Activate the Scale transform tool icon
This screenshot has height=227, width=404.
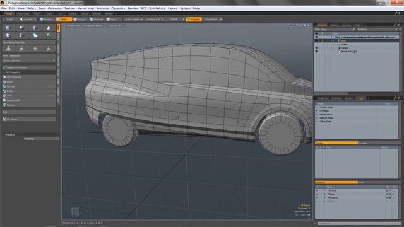35,49
